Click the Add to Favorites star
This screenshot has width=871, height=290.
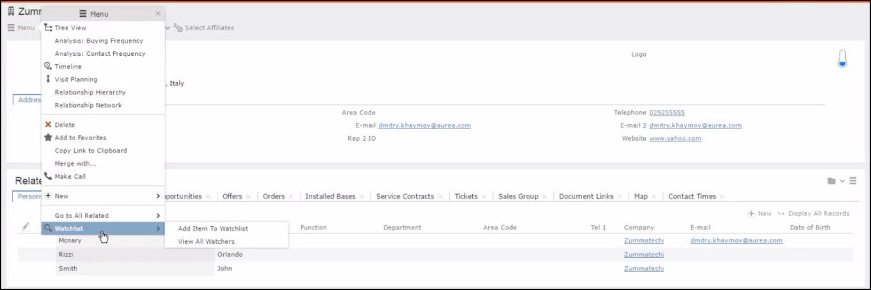[48, 138]
